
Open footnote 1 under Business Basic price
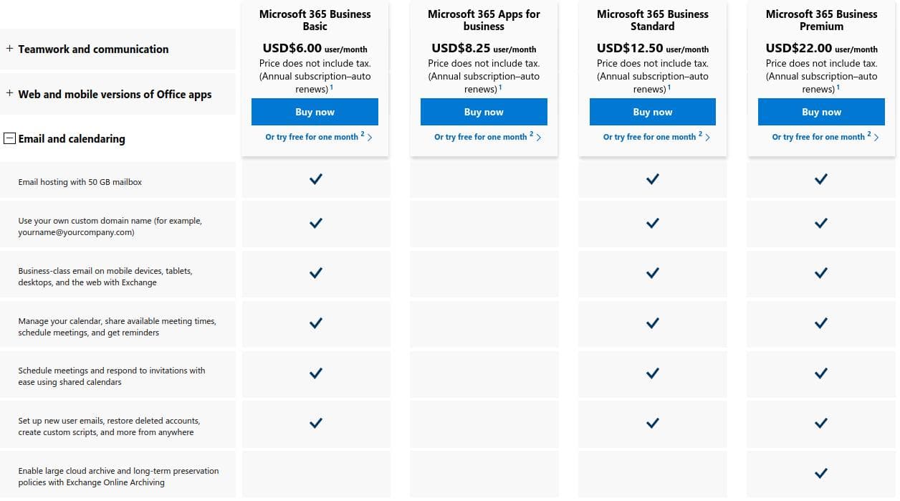tap(332, 87)
